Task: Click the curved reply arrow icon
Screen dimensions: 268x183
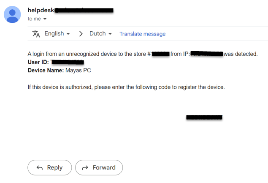Action: click(40, 168)
